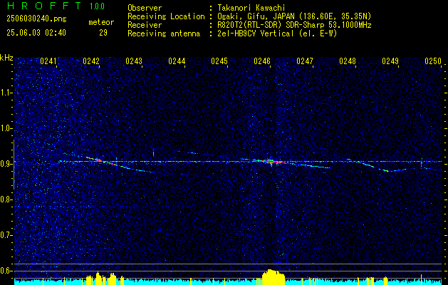Click the HROFFT title text
The height and width of the screenshot is (285, 448).
click(44, 6)
